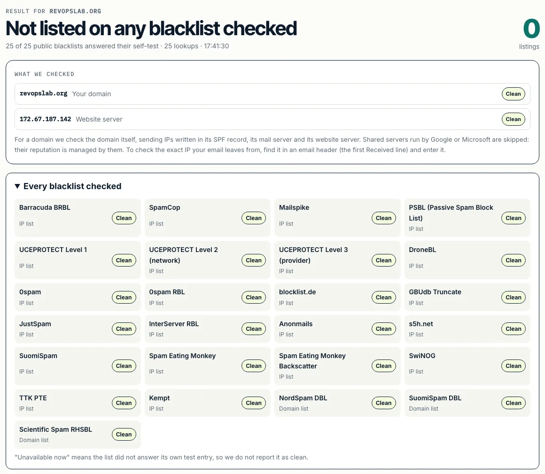Click the Mailspike Clean badge
This screenshot has height=474, width=545.
[x=383, y=218]
